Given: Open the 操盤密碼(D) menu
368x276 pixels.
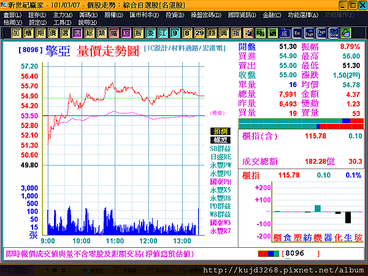Looking at the screenshot, I should 206,15.
